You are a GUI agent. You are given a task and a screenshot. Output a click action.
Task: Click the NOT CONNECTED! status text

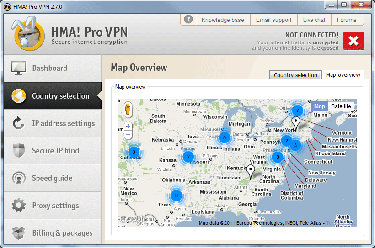click(x=312, y=35)
